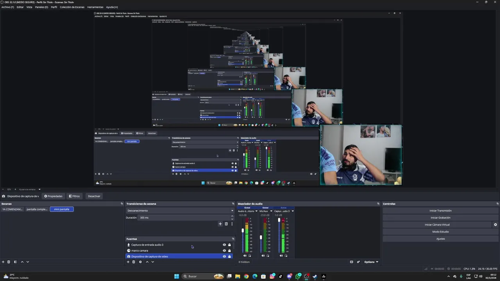Toggle lock on Dispositivo de captura de video

point(229,256)
